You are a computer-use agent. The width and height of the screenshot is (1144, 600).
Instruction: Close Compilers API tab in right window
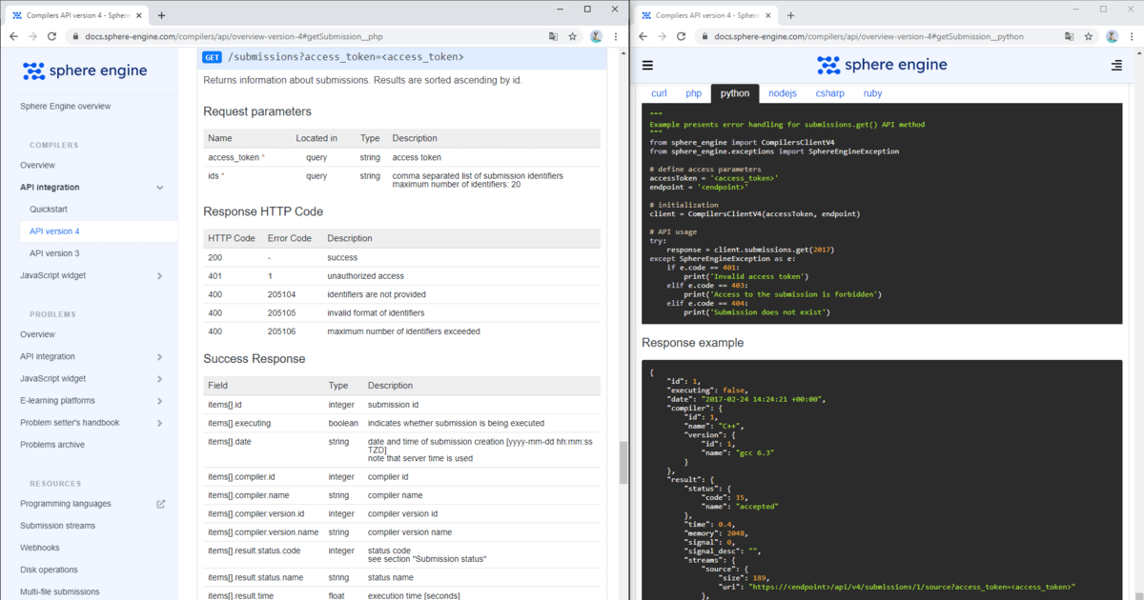(770, 15)
